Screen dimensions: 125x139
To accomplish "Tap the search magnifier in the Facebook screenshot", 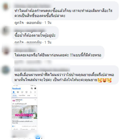I will point(32,89).
